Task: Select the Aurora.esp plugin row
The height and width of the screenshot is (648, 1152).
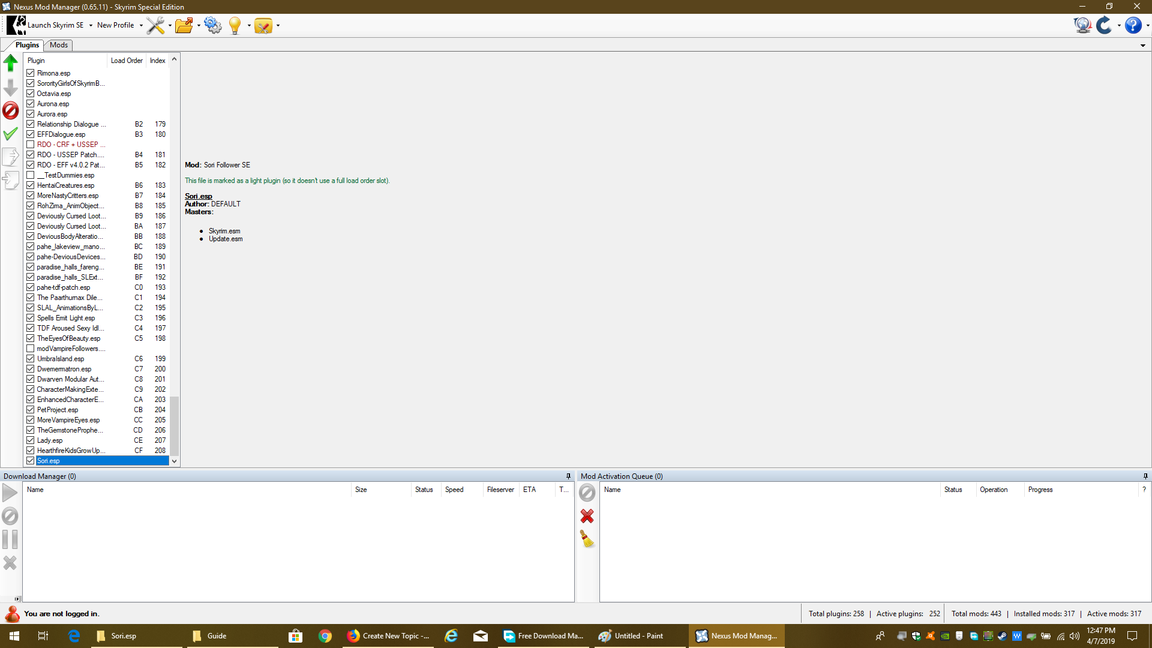Action: 96,114
